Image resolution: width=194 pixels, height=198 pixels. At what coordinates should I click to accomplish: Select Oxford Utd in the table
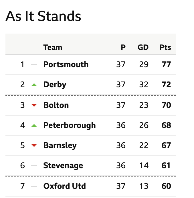(65, 186)
